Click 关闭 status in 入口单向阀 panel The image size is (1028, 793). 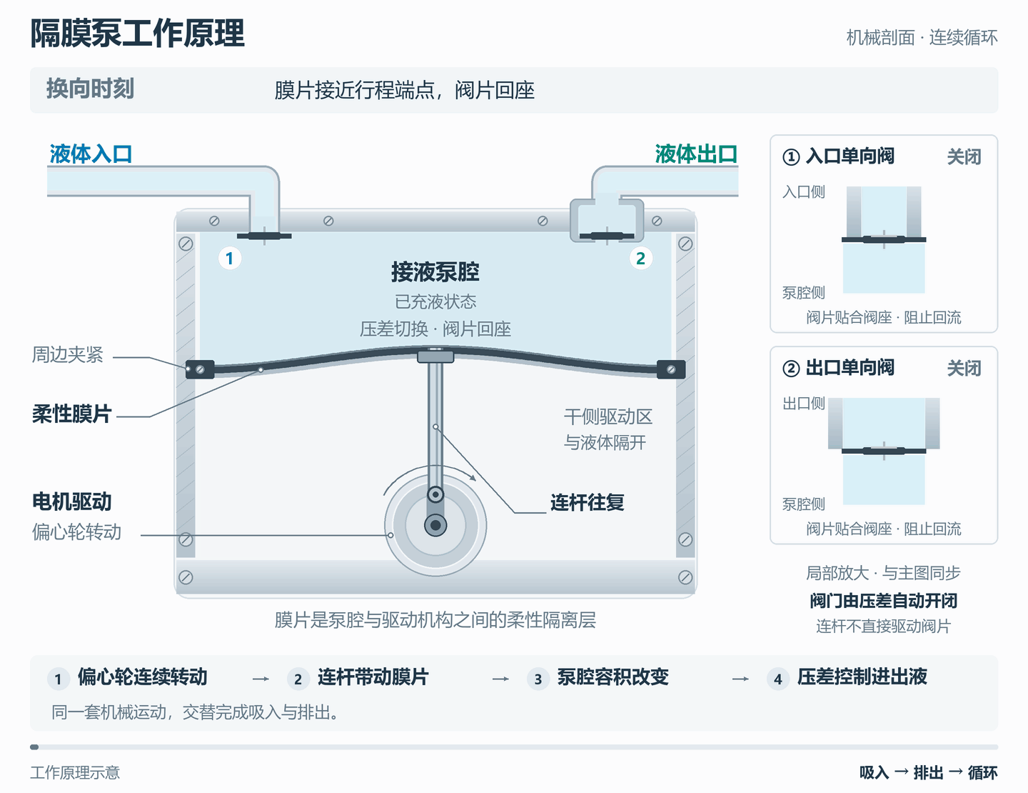tap(964, 156)
